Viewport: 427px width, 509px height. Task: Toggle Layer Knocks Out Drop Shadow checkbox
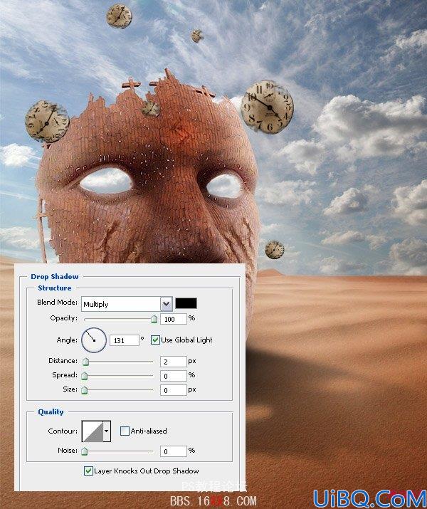(x=88, y=471)
